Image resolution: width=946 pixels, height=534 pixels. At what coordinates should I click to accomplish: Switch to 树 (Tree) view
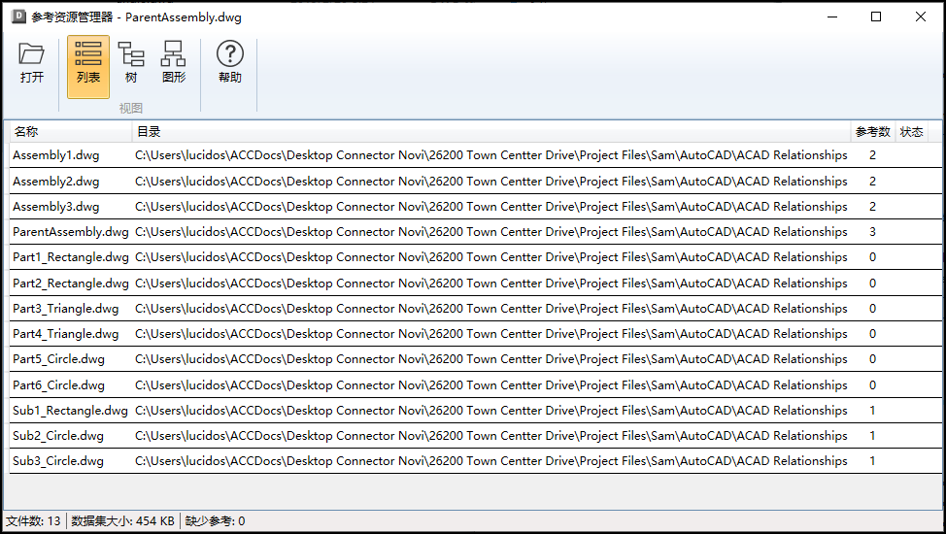[131, 63]
